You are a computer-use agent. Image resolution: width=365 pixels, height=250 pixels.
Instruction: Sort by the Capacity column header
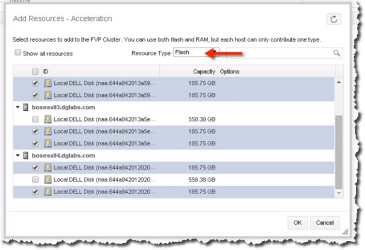click(x=189, y=71)
